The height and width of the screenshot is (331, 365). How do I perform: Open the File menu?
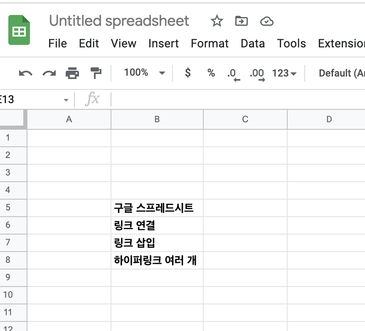point(57,44)
